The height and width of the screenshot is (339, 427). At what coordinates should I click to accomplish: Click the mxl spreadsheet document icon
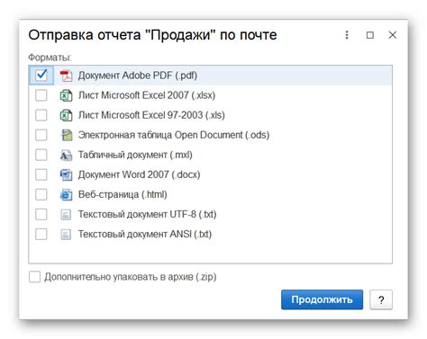[66, 155]
